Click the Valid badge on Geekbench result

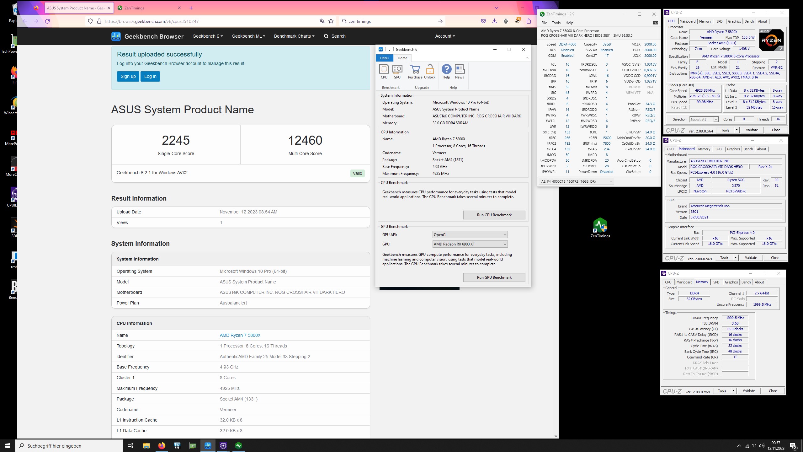[357, 173]
